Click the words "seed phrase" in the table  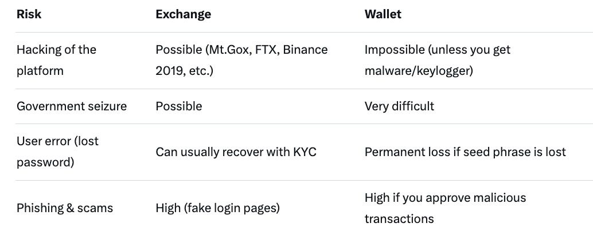pyautogui.click(x=504, y=152)
